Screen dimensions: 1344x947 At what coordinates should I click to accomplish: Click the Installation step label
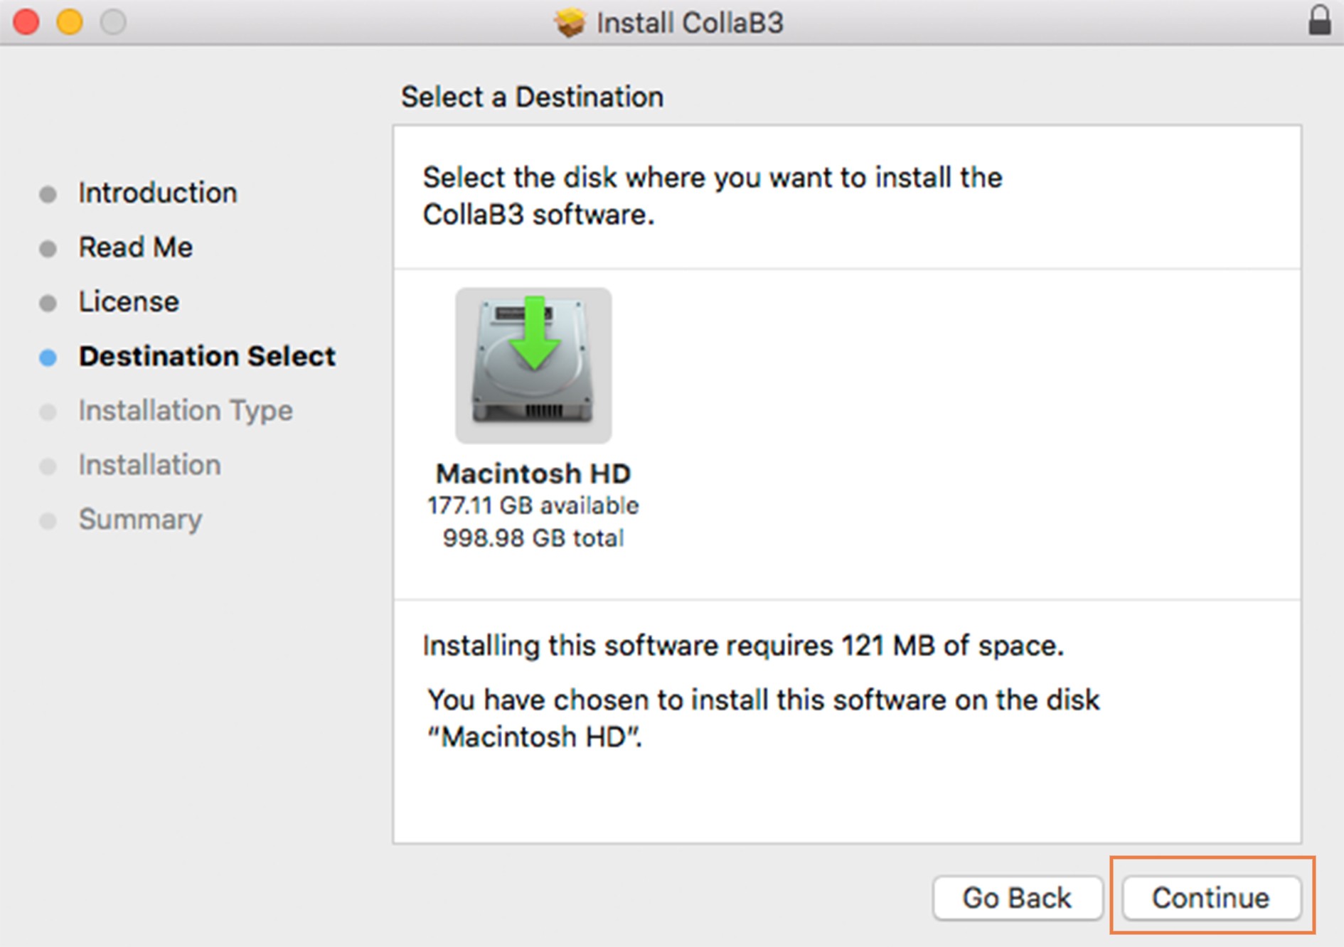click(x=149, y=465)
